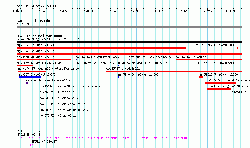The image size is (250, 148).
Task: Open the nsv5480818 variant label
Action: point(240,92)
